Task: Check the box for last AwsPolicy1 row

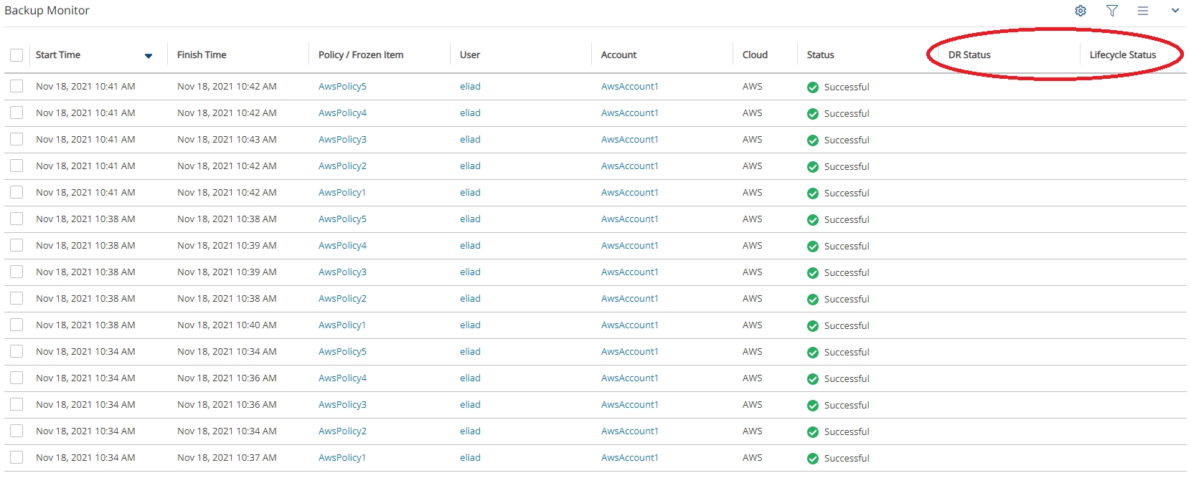Action: pyautogui.click(x=17, y=457)
